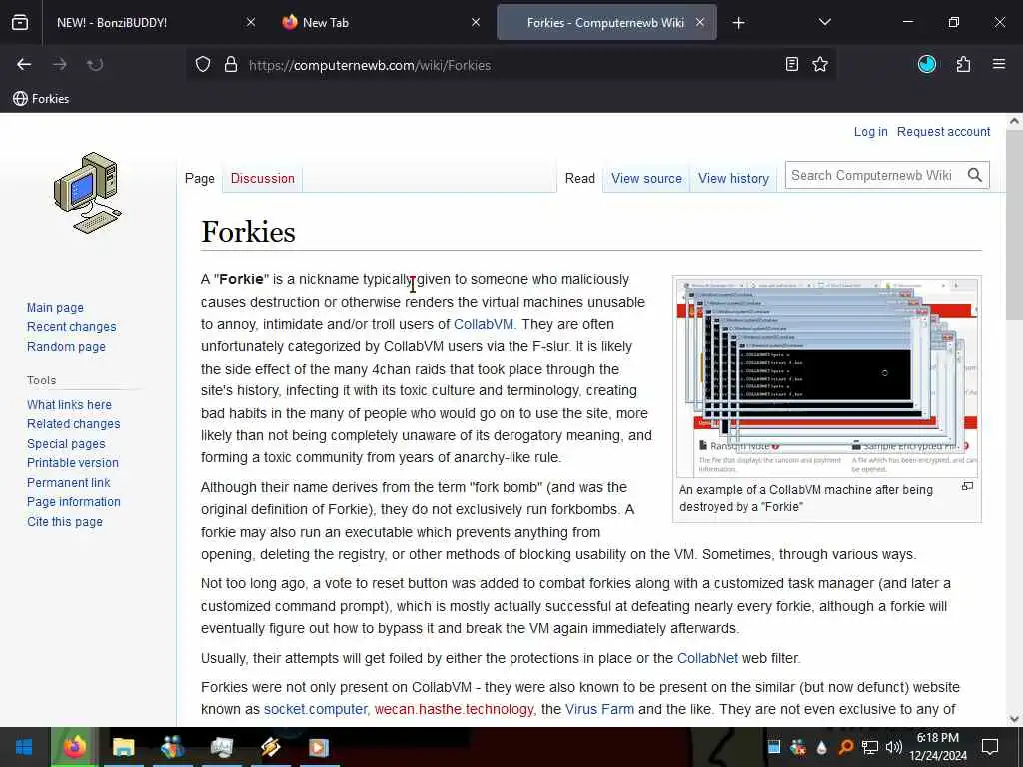Open the View history tab
The image size is (1023, 767).
(x=733, y=178)
